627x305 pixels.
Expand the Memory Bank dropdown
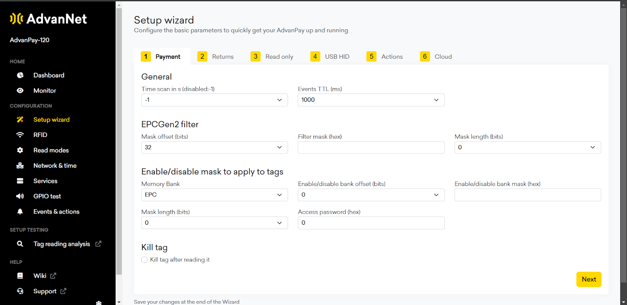point(214,195)
